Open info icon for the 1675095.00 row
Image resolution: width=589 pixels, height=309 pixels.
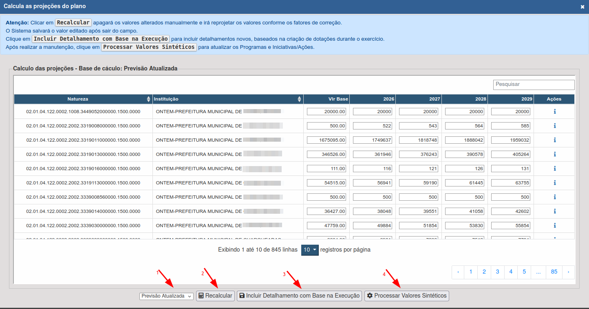pos(554,140)
